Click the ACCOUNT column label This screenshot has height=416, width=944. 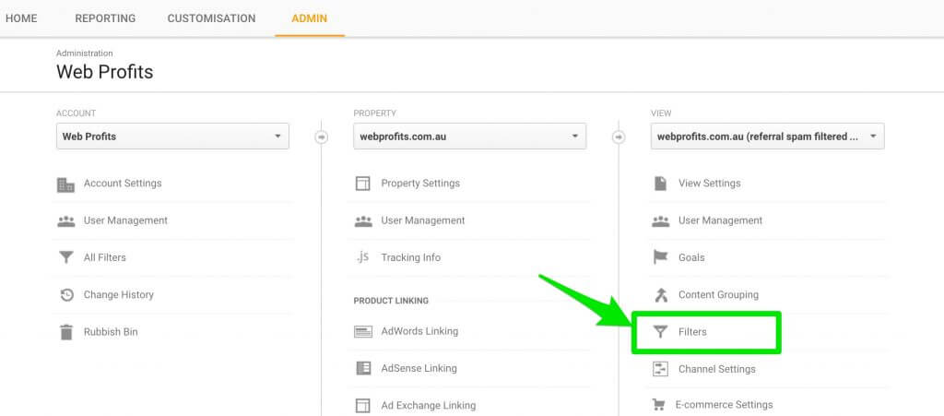pos(76,113)
